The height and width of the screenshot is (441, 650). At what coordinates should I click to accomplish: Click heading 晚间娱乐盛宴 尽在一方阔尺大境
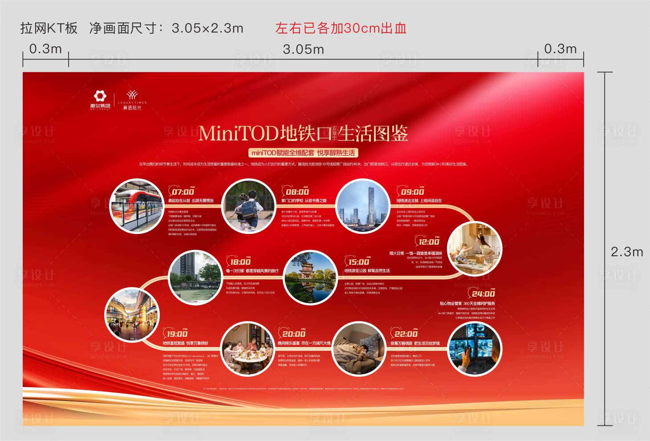click(x=304, y=343)
